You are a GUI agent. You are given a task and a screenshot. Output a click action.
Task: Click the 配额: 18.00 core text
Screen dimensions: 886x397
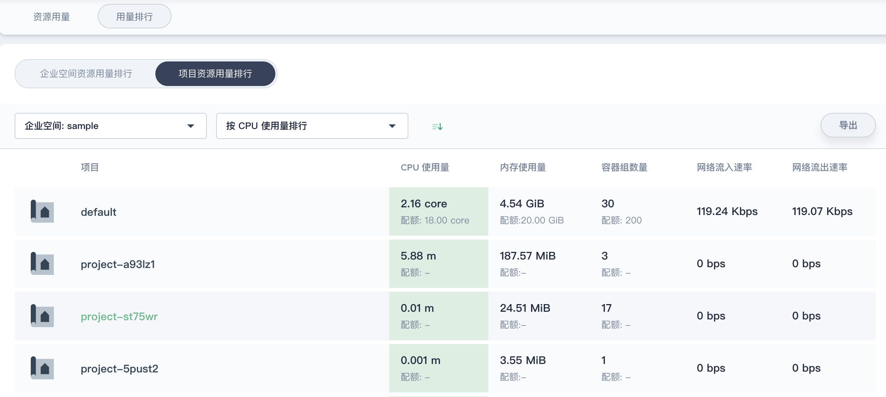(x=435, y=220)
